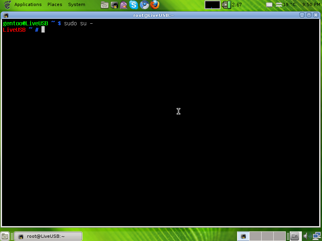
Task: Open Pidgin messenger launcher icon
Action: (124, 5)
